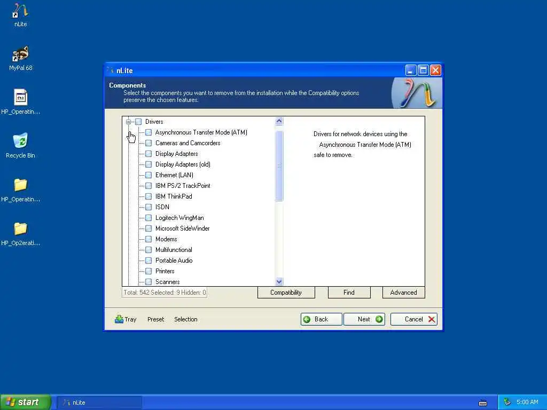Collapse the Drivers tree node
Viewport: 547px width, 410px height.
(128, 122)
